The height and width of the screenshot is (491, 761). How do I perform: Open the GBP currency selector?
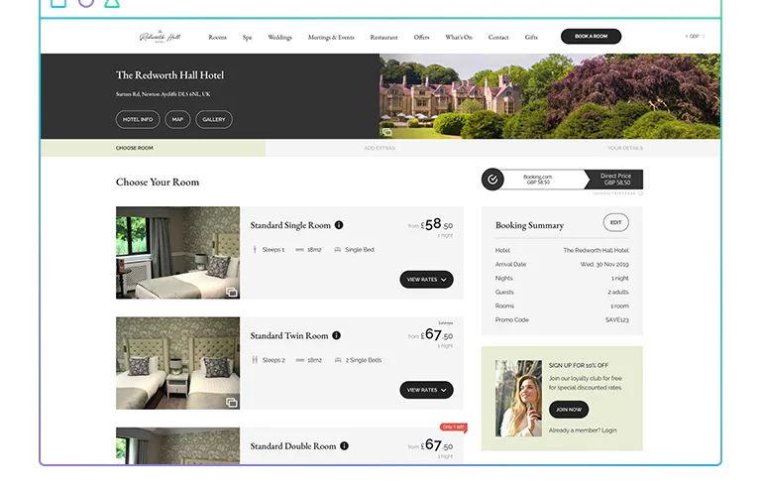pos(695,37)
